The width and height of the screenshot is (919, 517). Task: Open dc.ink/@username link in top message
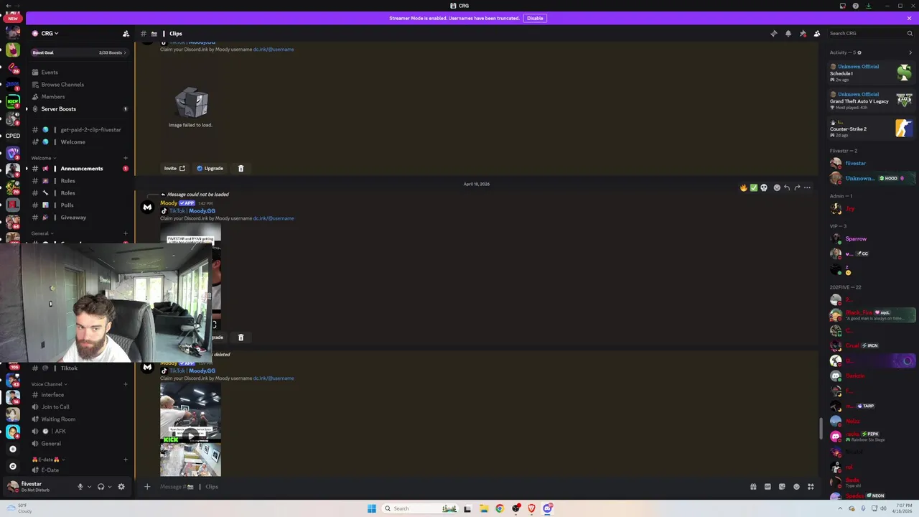pyautogui.click(x=274, y=50)
